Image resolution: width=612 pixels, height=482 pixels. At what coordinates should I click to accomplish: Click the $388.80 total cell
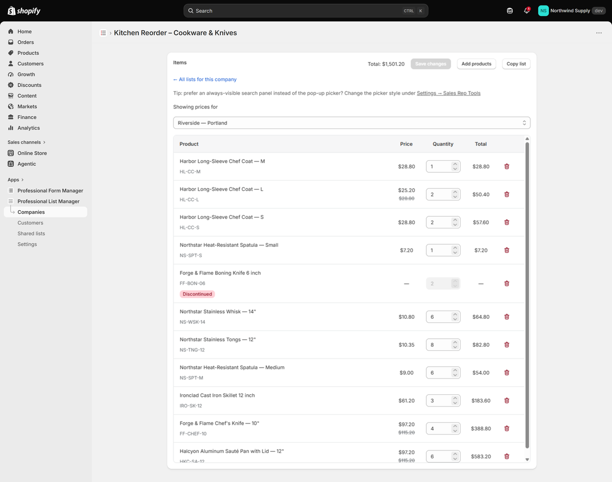481,428
